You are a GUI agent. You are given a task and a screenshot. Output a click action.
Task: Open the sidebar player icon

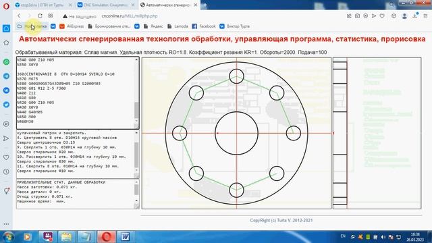click(x=6, y=124)
